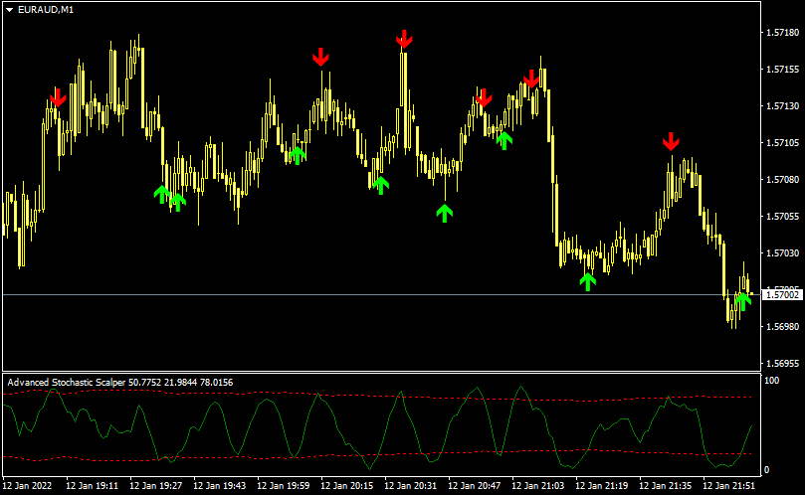
Task: Select the rightmost green buy arrow
Action: 742,301
